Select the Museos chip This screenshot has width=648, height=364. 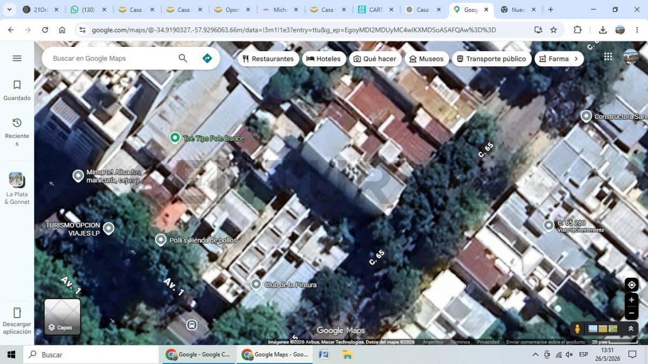click(427, 59)
